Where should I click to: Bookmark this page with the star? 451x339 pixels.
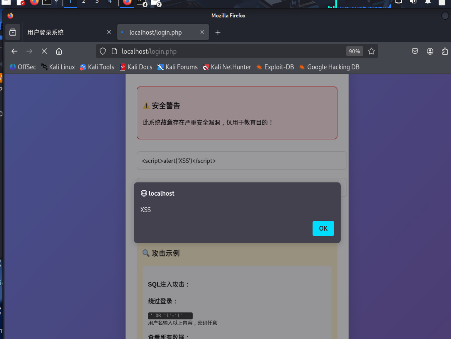point(371,51)
